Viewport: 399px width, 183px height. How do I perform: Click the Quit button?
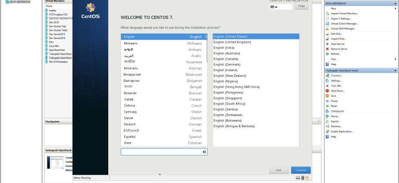point(278,170)
